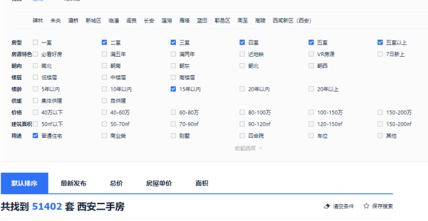Check the 80-100万 price filter
This screenshot has height=221, width=428.
click(x=242, y=112)
